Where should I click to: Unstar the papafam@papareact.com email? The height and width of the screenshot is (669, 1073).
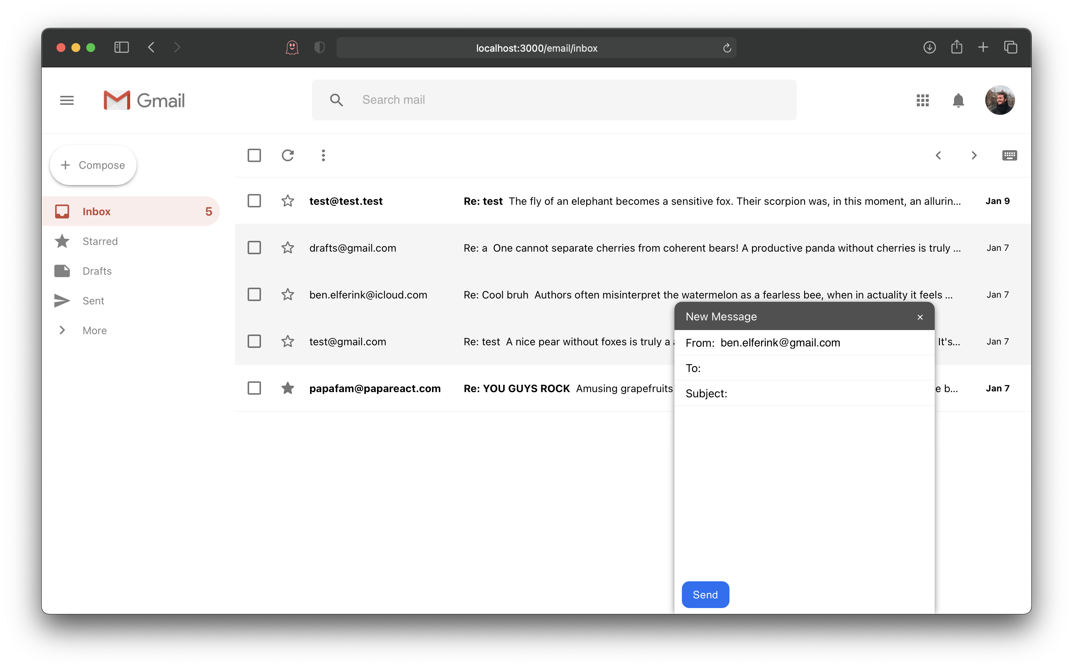[x=288, y=388]
